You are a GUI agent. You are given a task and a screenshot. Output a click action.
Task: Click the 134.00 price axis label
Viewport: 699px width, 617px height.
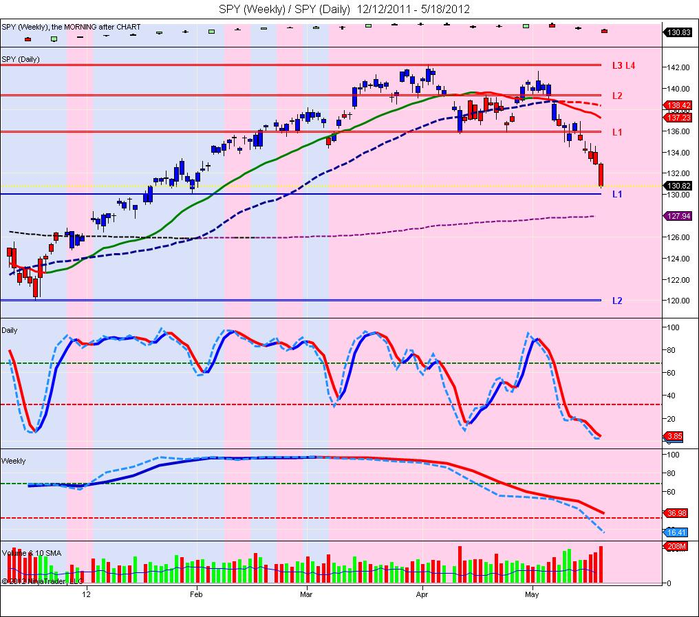[x=678, y=153]
